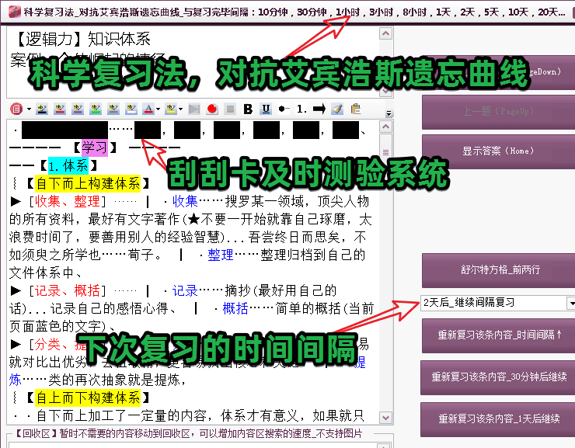
Task: Click the main editor scrollbar down arrow
Action: tap(385, 418)
